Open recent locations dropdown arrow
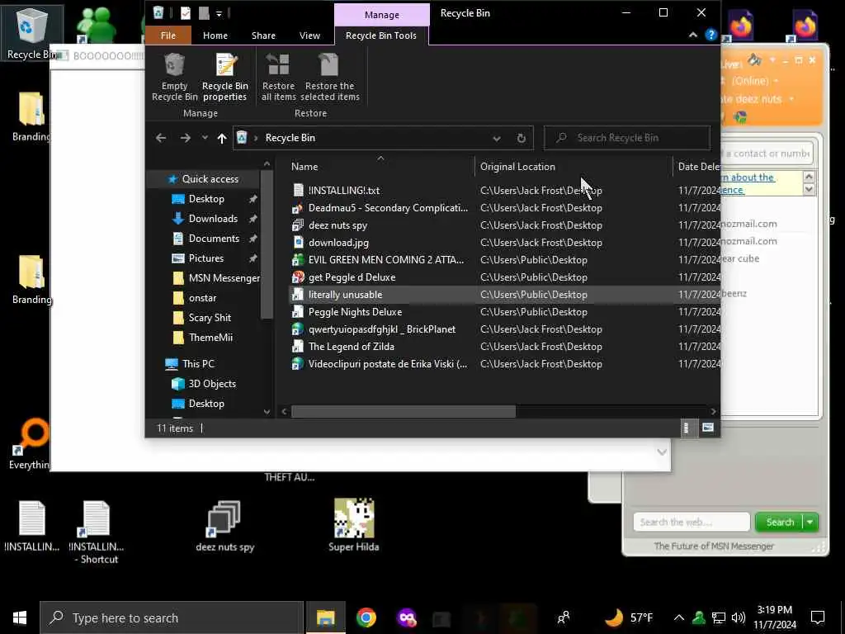This screenshot has width=845, height=634. (205, 138)
